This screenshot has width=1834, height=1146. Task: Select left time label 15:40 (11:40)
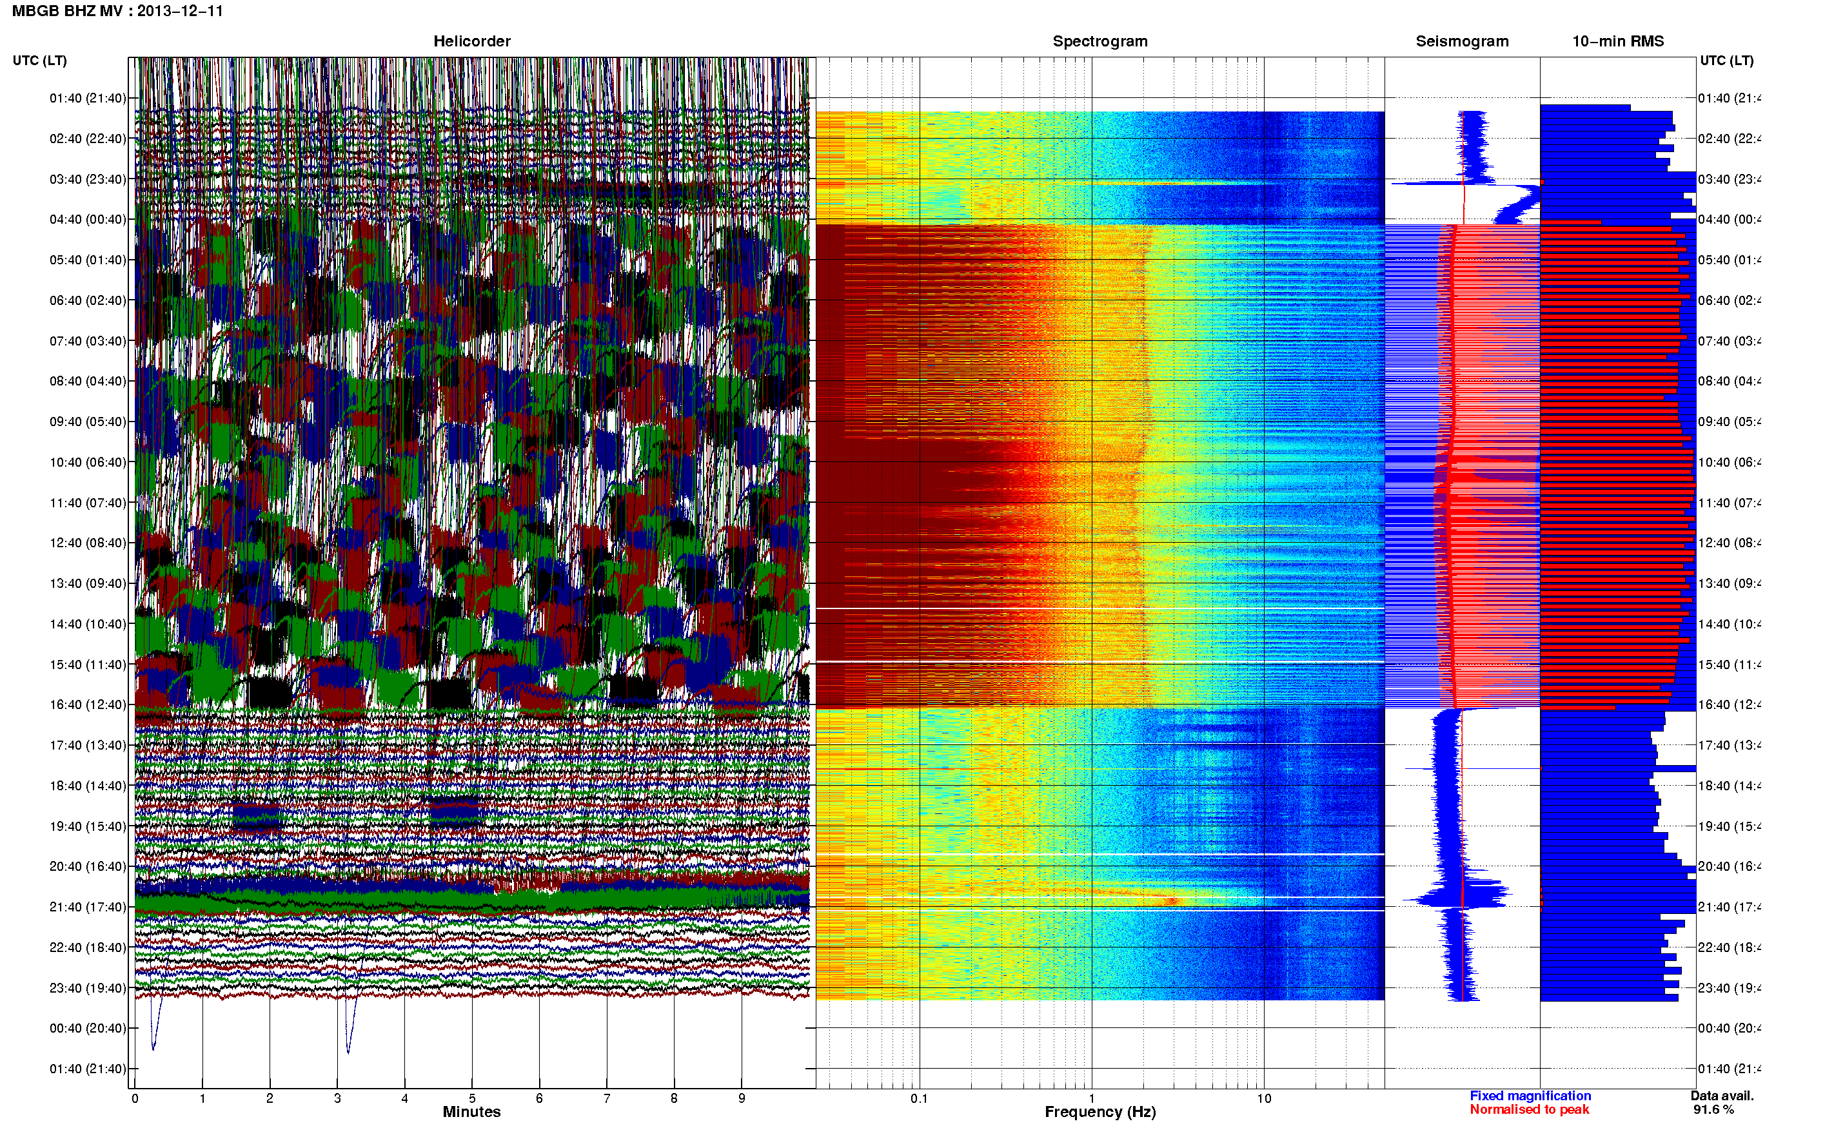[88, 665]
